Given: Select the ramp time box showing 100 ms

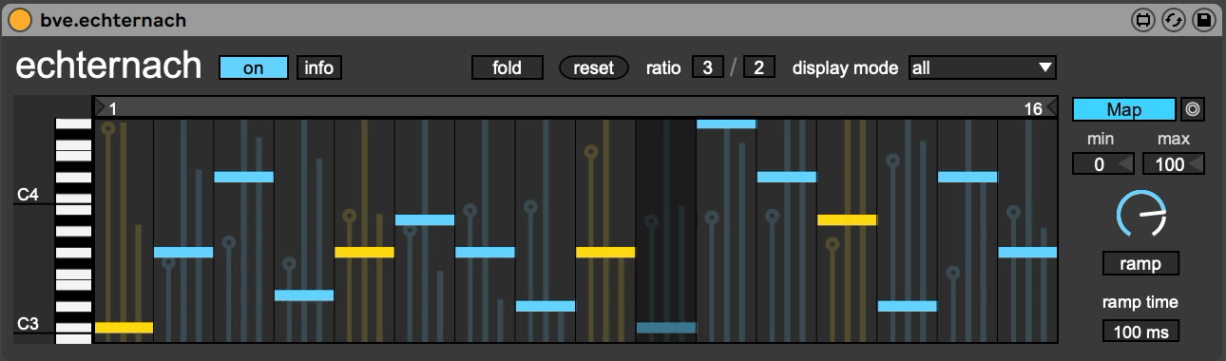Looking at the screenshot, I should click(1140, 332).
